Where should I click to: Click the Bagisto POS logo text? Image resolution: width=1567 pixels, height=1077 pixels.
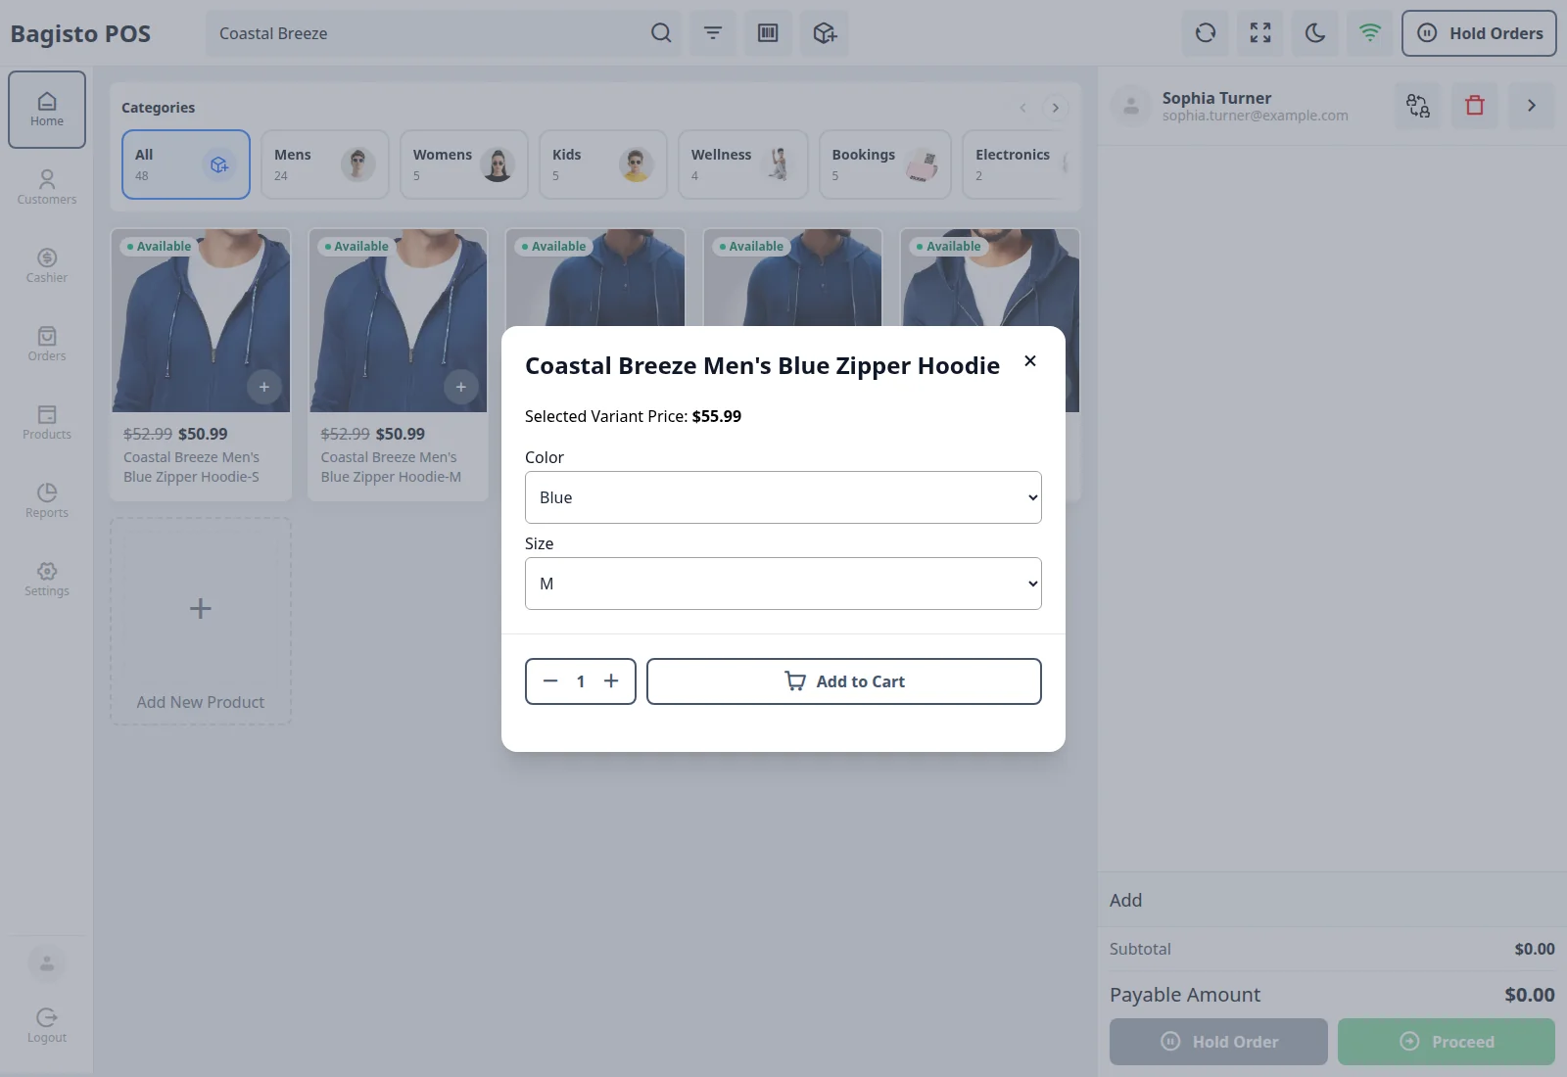coord(80,33)
